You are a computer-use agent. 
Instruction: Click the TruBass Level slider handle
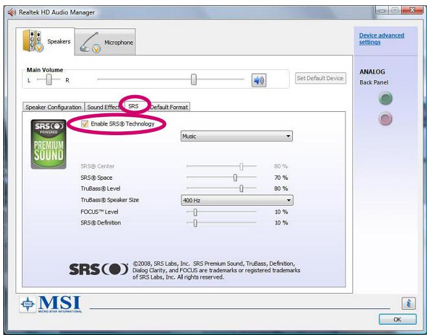[241, 189]
